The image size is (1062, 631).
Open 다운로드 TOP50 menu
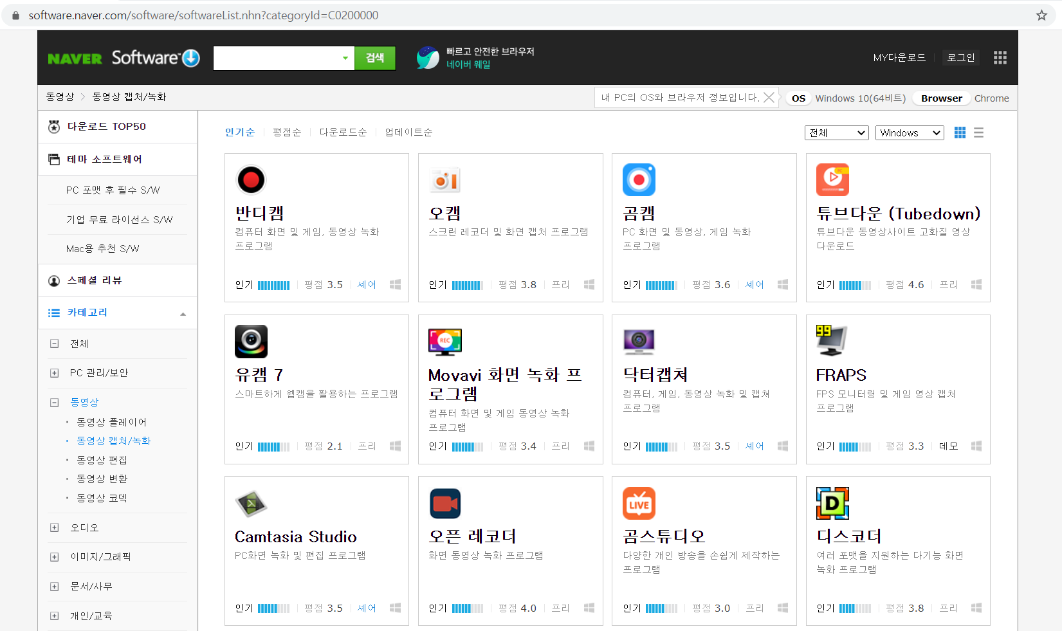click(107, 127)
